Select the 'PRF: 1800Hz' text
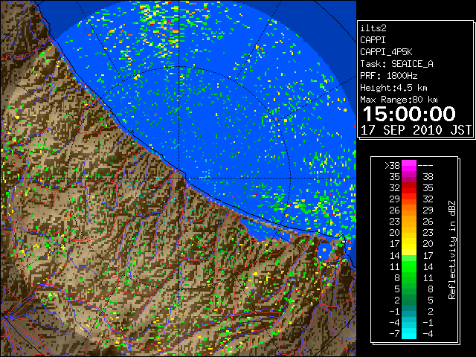Image resolution: width=476 pixels, height=357 pixels. tap(389, 76)
